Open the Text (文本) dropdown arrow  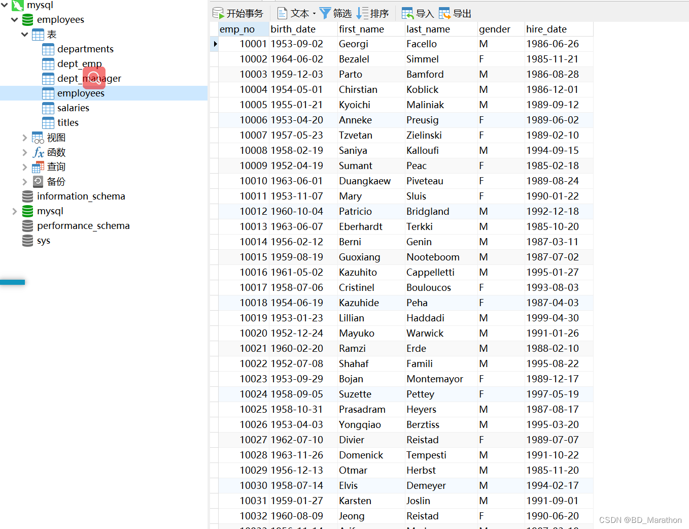314,14
